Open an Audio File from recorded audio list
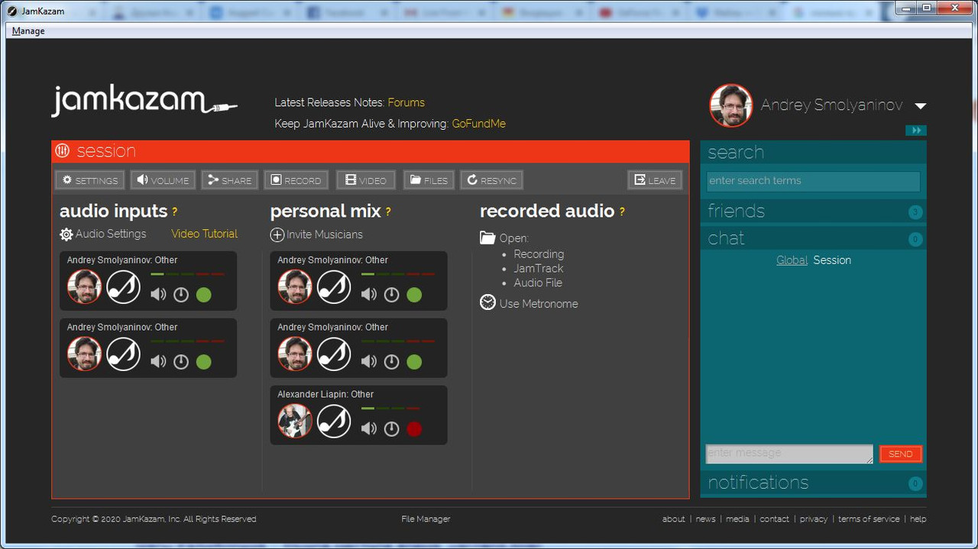The height and width of the screenshot is (549, 978). [538, 283]
